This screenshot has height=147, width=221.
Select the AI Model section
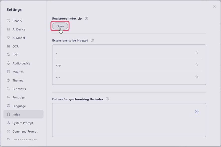pyautogui.click(x=19, y=38)
